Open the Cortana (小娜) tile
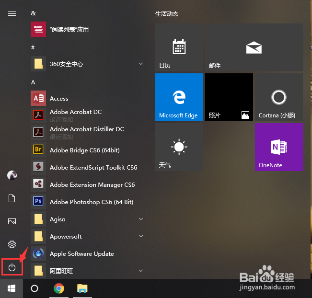312x298 pixels. point(279,97)
